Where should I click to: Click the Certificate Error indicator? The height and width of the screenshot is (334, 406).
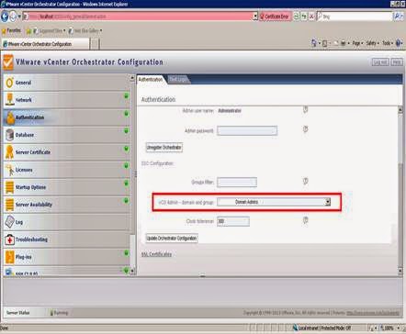point(275,17)
